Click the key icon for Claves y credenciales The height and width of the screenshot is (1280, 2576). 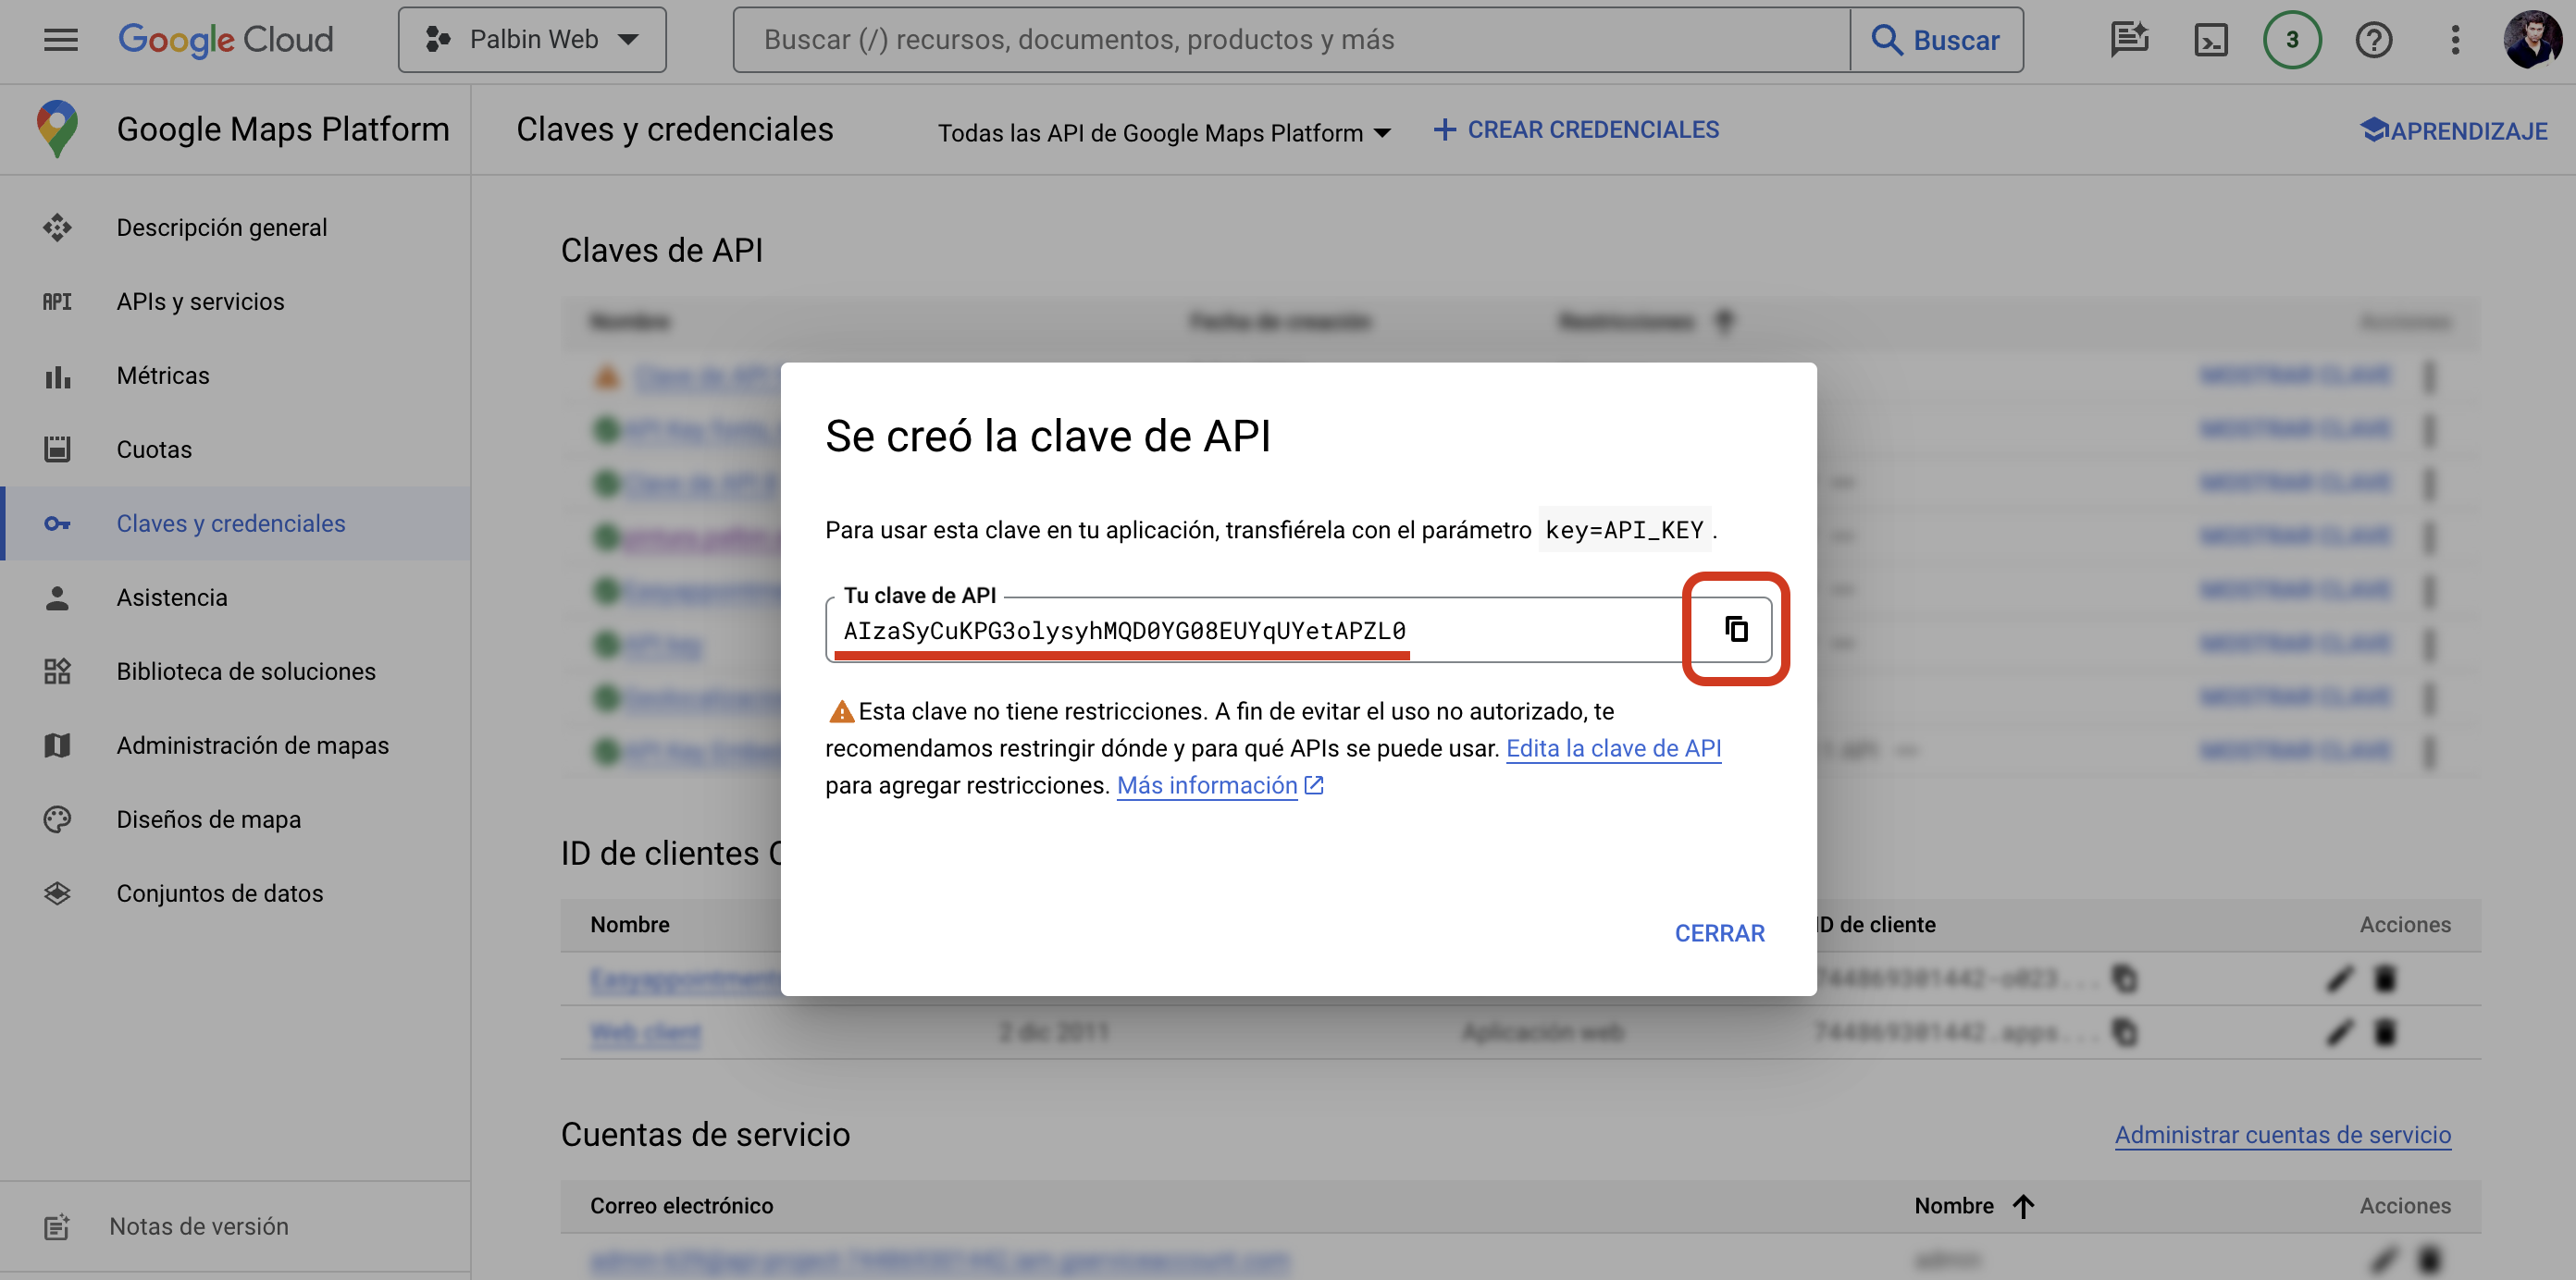[x=57, y=523]
